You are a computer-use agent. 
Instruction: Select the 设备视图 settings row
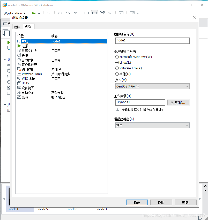click(62, 88)
